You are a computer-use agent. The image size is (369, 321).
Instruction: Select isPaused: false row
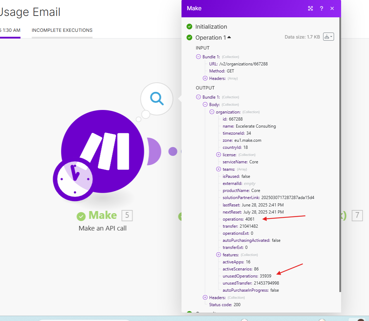pyautogui.click(x=236, y=176)
